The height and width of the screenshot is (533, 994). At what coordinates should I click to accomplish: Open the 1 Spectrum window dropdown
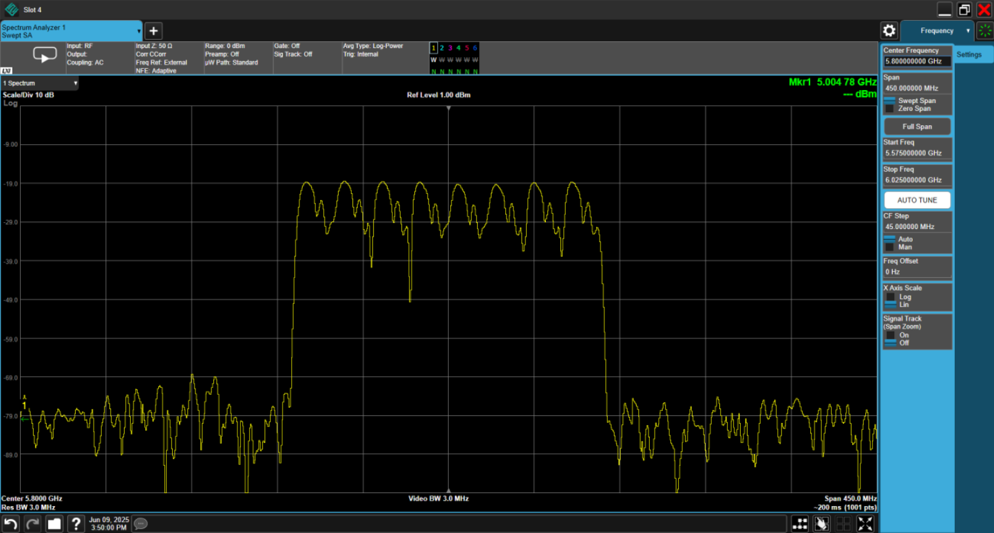coord(39,83)
